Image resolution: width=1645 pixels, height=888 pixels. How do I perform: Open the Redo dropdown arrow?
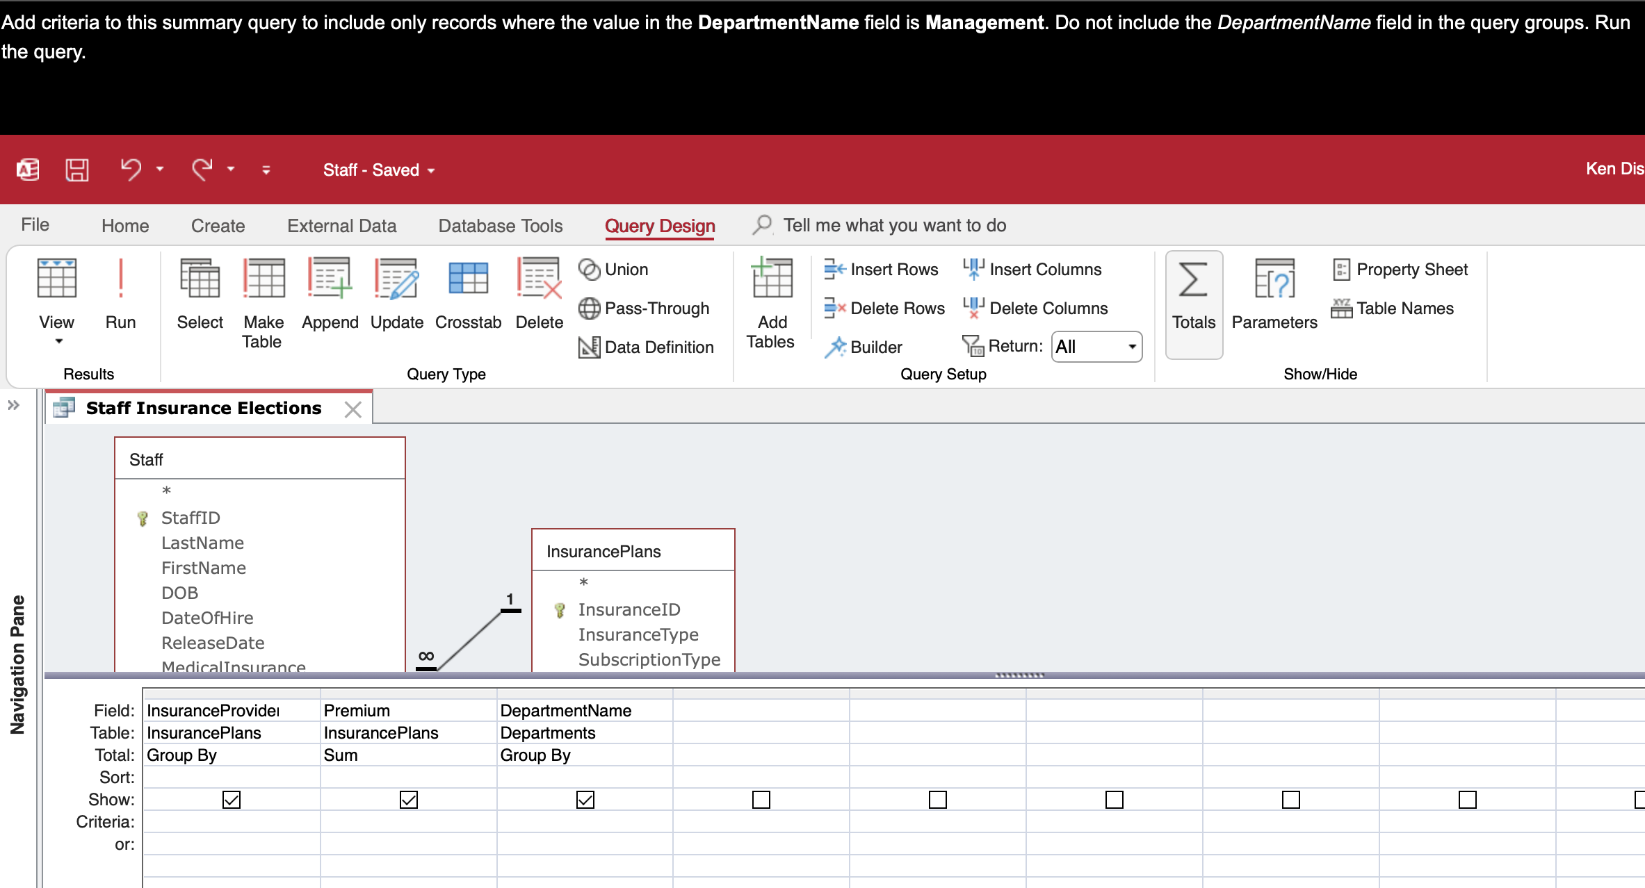click(x=231, y=169)
